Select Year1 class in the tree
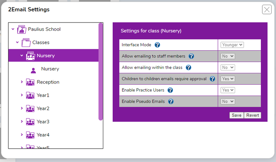Screen dimensions: 276x162 43,95
